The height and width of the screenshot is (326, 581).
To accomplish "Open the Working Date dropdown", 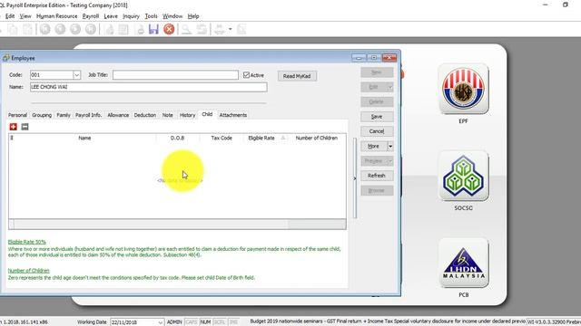I will tap(160, 322).
